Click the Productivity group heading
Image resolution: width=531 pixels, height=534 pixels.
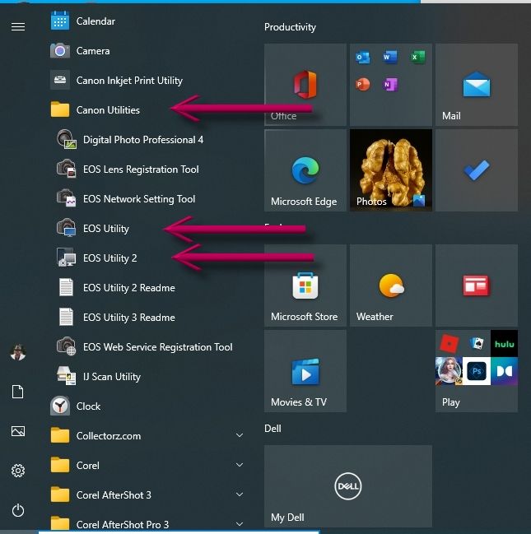click(290, 27)
